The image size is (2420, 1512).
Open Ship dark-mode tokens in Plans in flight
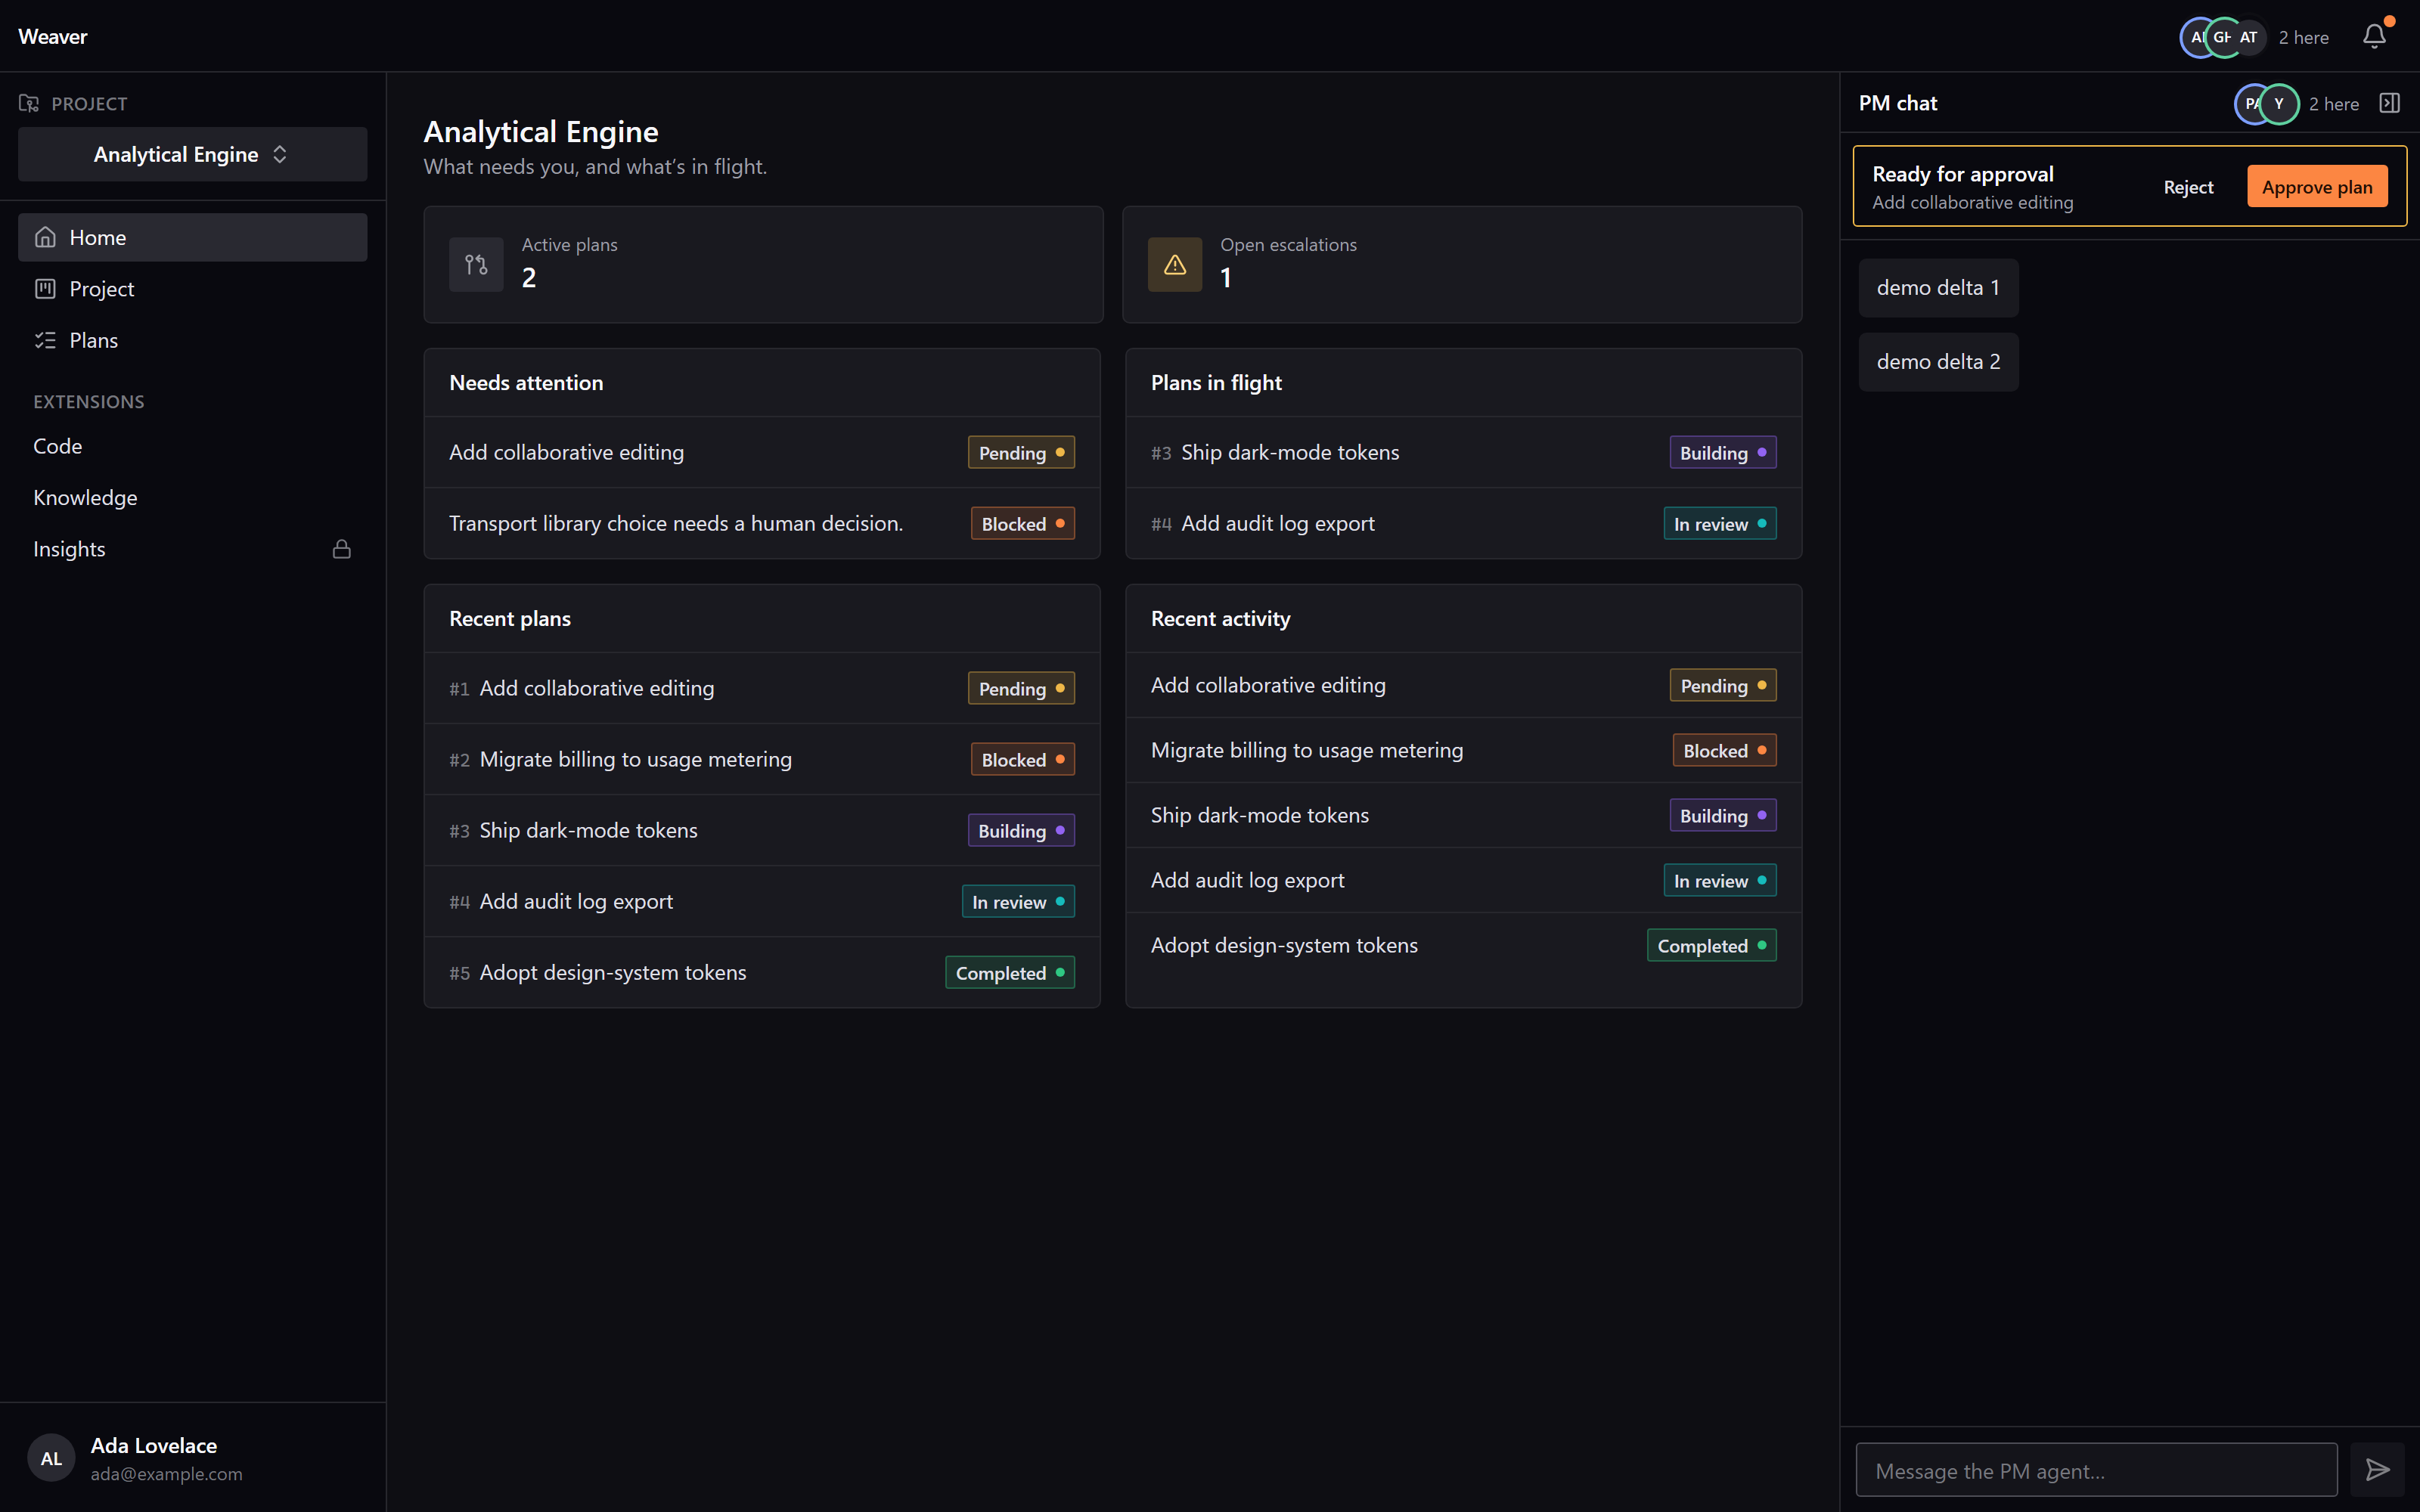(1463, 452)
